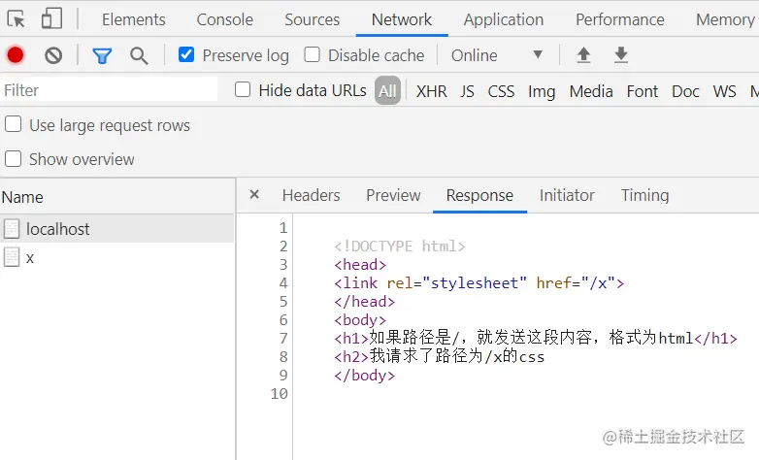The image size is (759, 460).
Task: Open the Headers tab of the request
Action: 311,195
